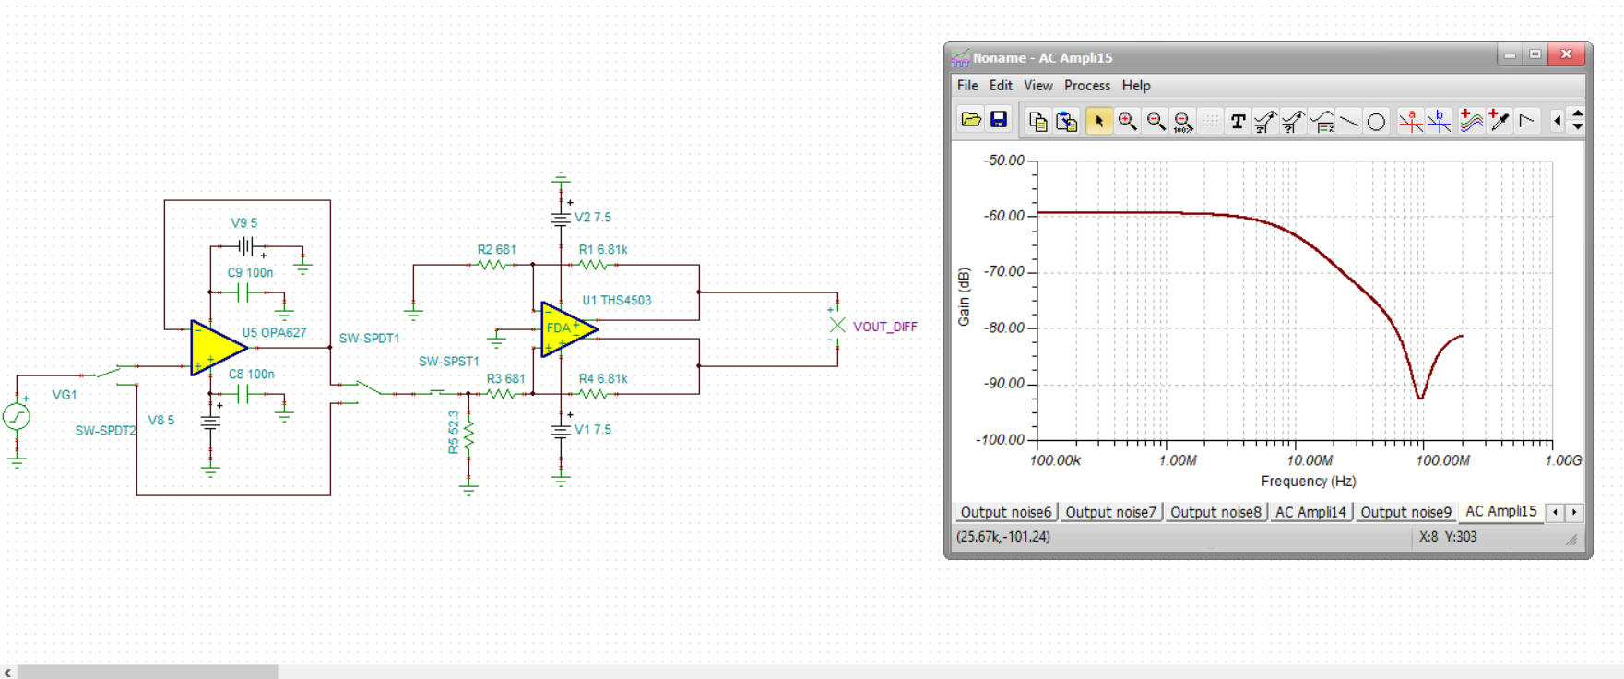
Task: Click the curve identify question-mark tool
Action: 1293,121
